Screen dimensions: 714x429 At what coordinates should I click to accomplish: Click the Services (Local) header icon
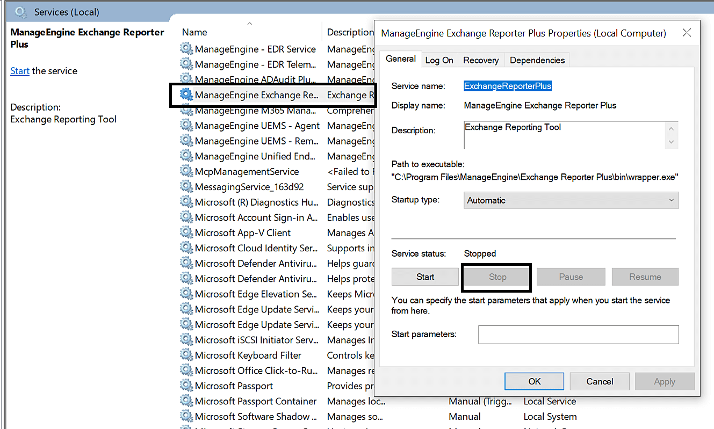(x=20, y=12)
